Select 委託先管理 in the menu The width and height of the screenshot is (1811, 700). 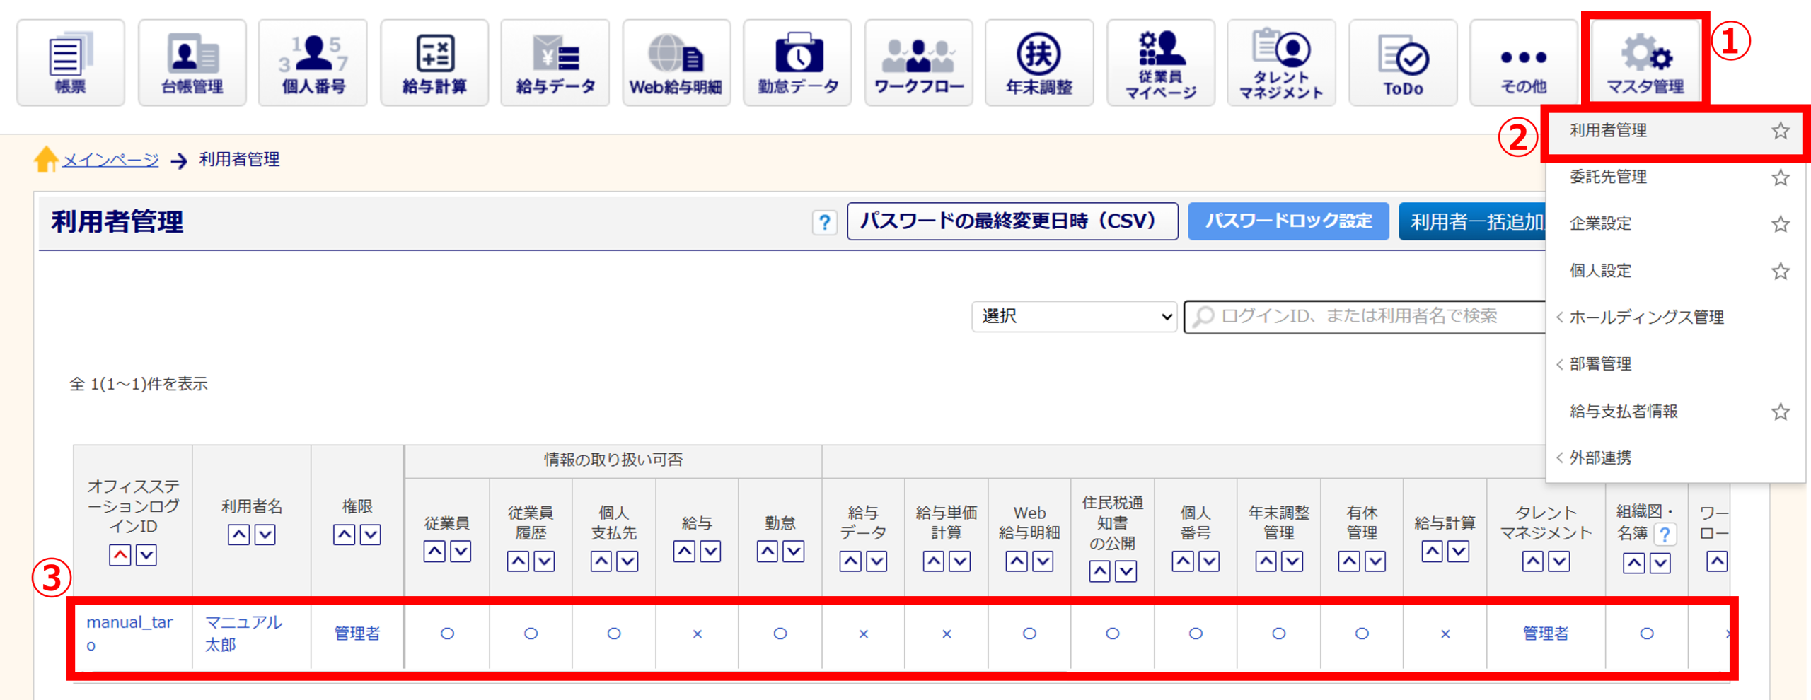pyautogui.click(x=1608, y=177)
